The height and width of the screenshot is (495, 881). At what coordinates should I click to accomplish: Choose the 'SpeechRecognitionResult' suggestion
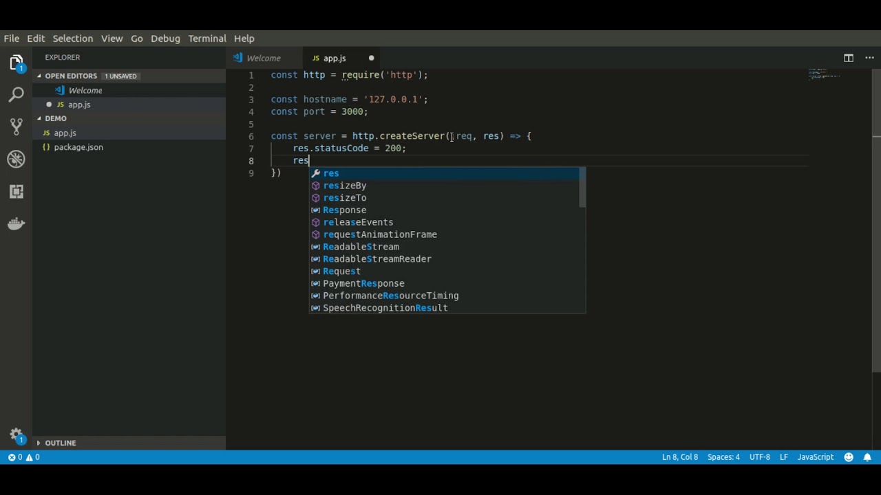[445, 308]
